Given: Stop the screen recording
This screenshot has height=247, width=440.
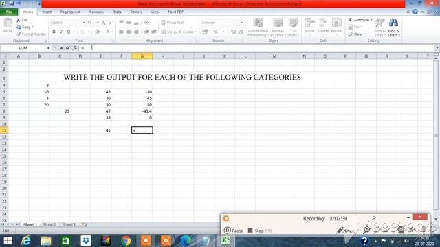Looking at the screenshot, I should pyautogui.click(x=260, y=231).
